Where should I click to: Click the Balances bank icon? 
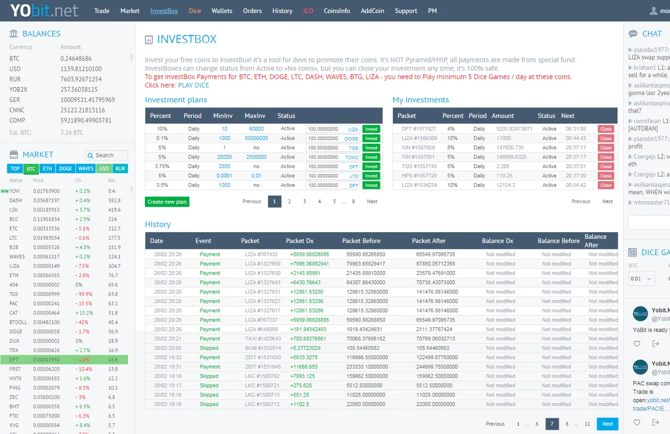tap(14, 33)
